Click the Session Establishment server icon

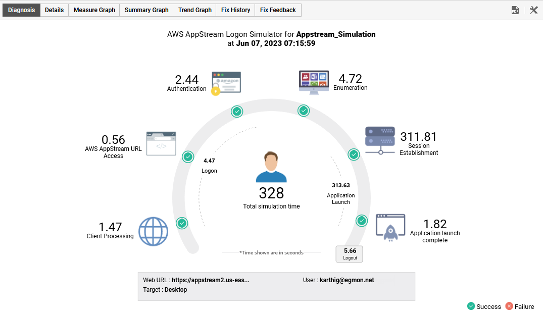click(x=380, y=140)
